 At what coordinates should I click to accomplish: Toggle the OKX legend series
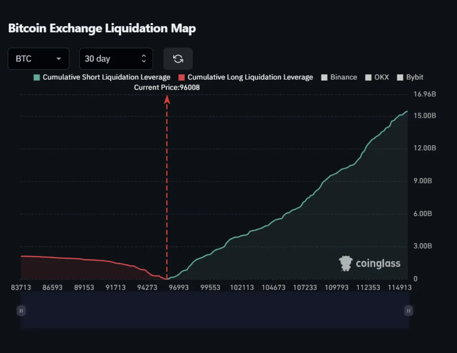[377, 77]
